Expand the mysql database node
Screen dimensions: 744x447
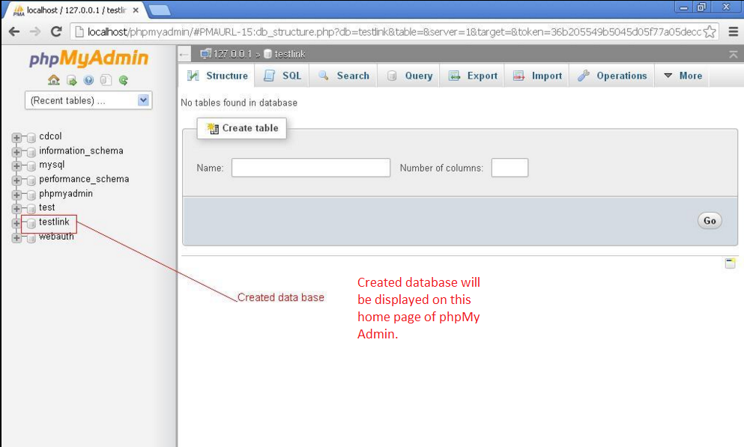point(16,166)
